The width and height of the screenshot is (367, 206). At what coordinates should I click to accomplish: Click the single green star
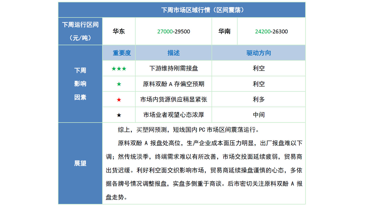119,84
